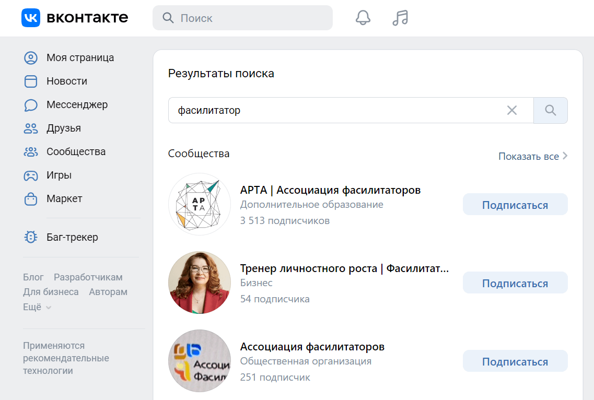Subscribe to АРТА community
This screenshot has width=594, height=400.
(x=515, y=205)
